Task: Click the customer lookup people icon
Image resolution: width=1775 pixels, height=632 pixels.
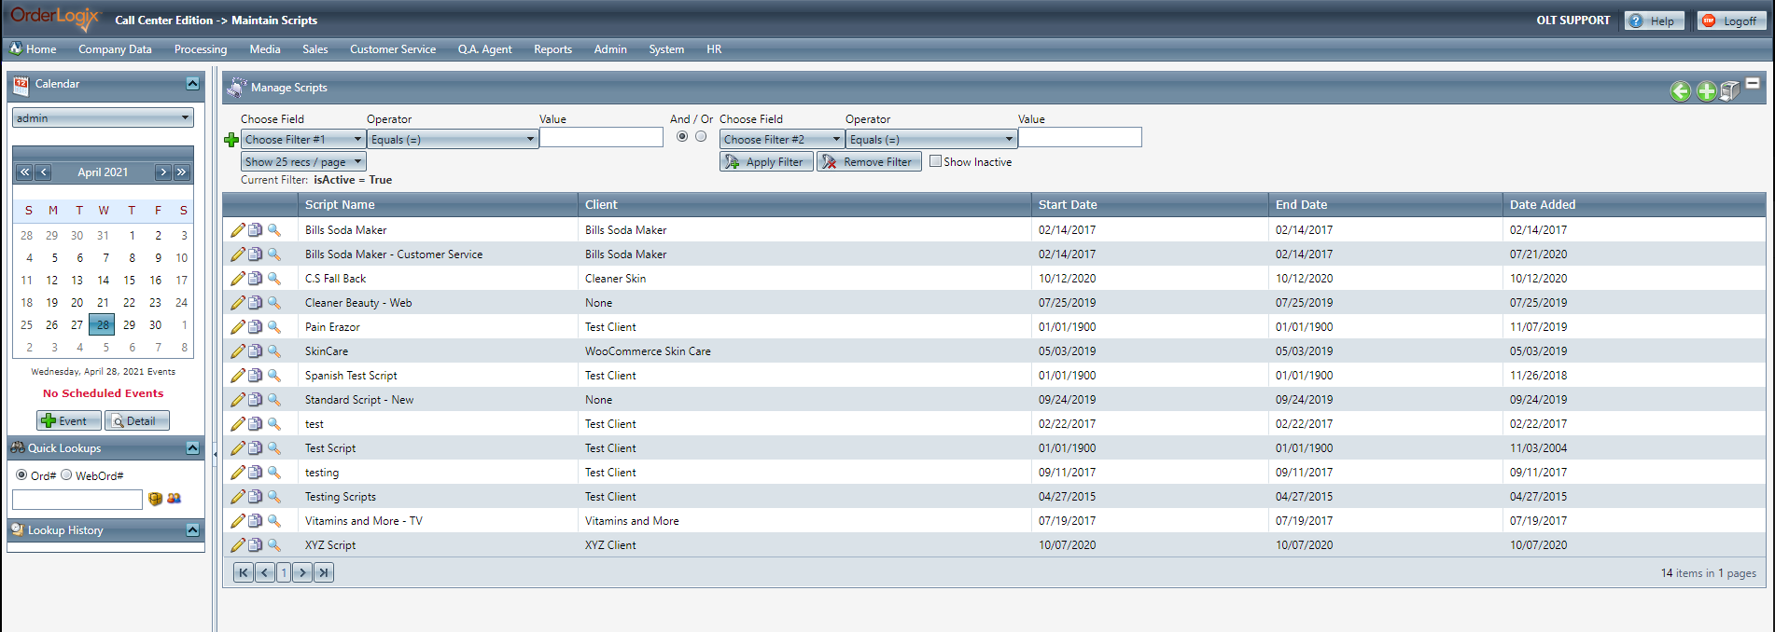Action: click(x=174, y=499)
